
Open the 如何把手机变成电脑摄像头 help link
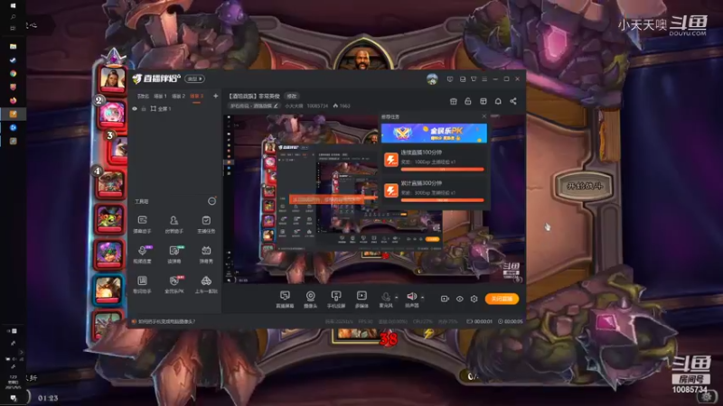point(167,321)
